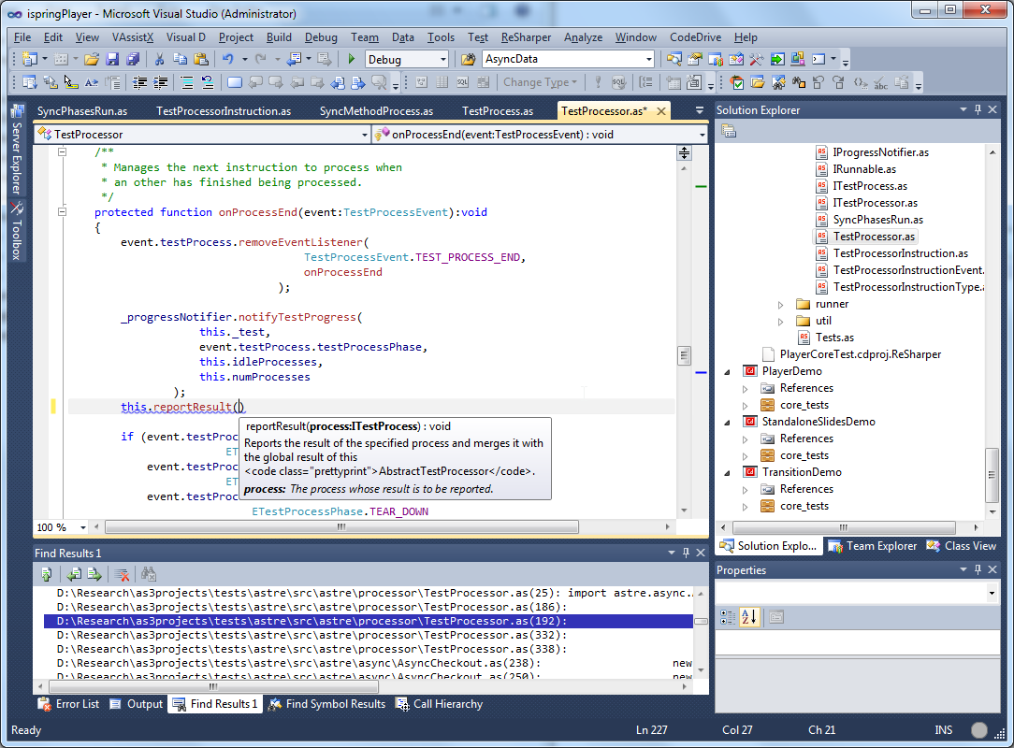
Task: Click the Solution Explorer properties icon
Action: (729, 131)
